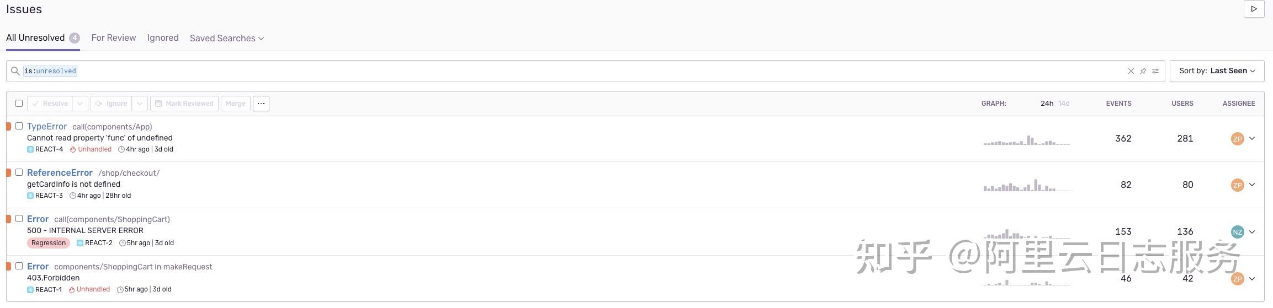
Task: Click the Mark Reviewed button
Action: tap(184, 104)
